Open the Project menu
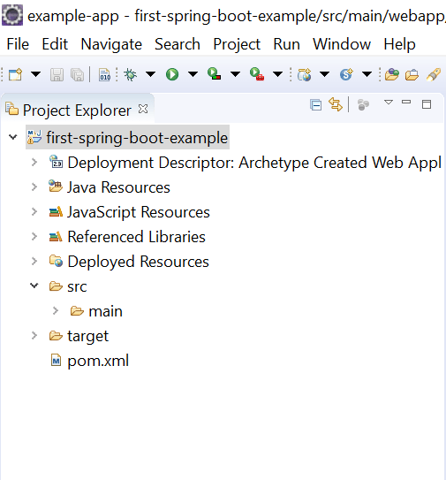Screen dimensions: 446x480 point(237,44)
